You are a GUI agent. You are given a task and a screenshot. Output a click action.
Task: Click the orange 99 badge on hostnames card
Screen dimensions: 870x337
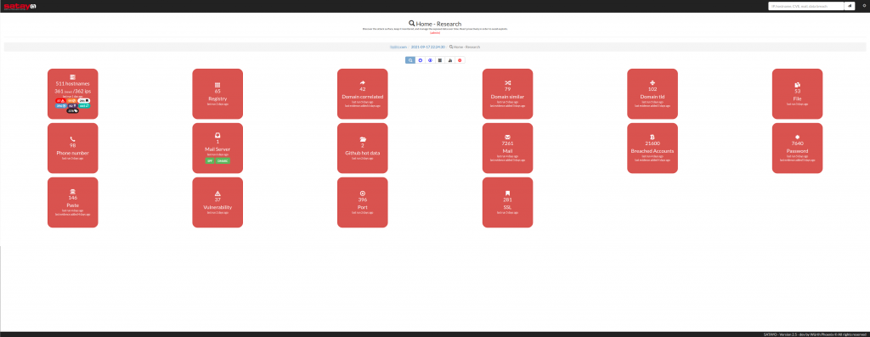[x=71, y=101]
